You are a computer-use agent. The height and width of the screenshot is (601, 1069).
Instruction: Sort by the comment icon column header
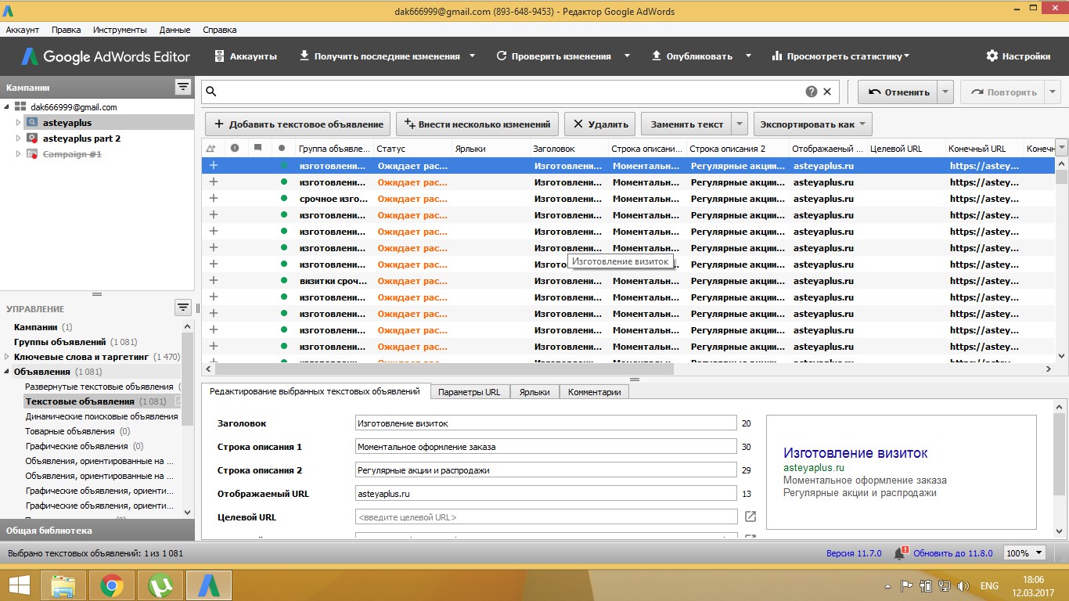click(257, 148)
